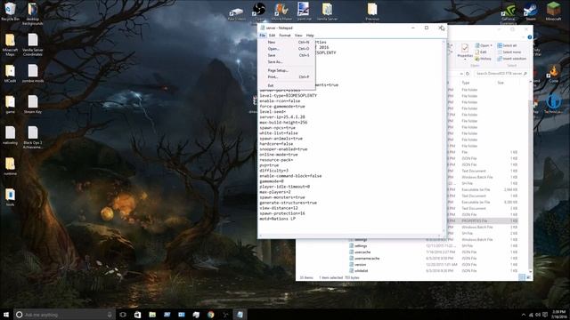Select the Vanilla Server folder icon
This screenshot has width=570, height=320.
327,12
